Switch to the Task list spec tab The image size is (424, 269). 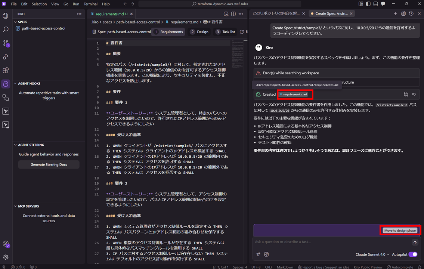tap(225, 32)
